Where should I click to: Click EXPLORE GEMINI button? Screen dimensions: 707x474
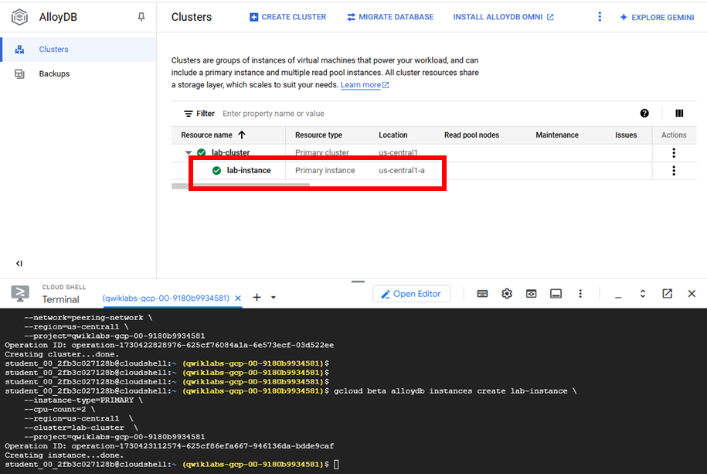coord(657,17)
